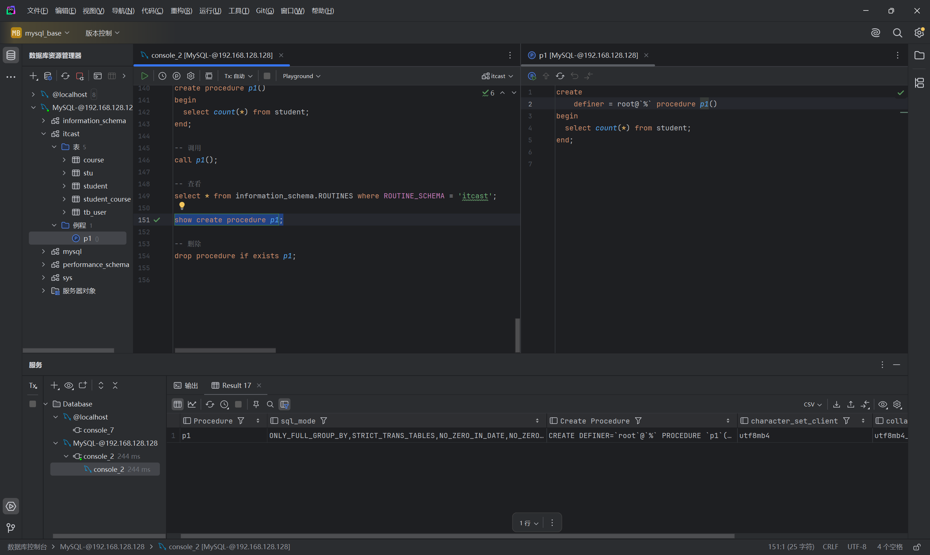Run the selected SQL statement
Image resolution: width=930 pixels, height=555 pixels.
144,76
